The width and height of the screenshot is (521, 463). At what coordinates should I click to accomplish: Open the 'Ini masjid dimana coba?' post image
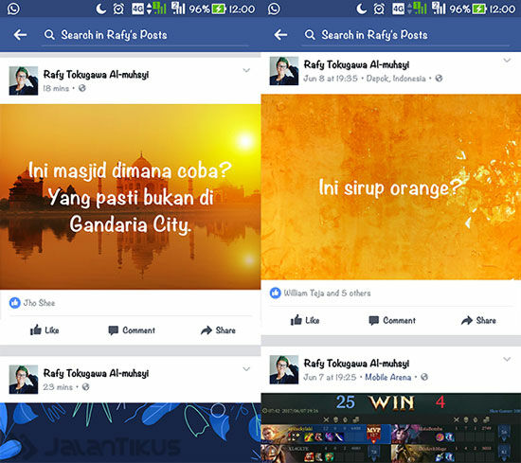coord(131,197)
